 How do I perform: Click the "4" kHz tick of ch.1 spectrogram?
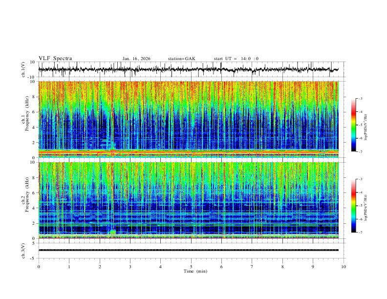[34, 128]
